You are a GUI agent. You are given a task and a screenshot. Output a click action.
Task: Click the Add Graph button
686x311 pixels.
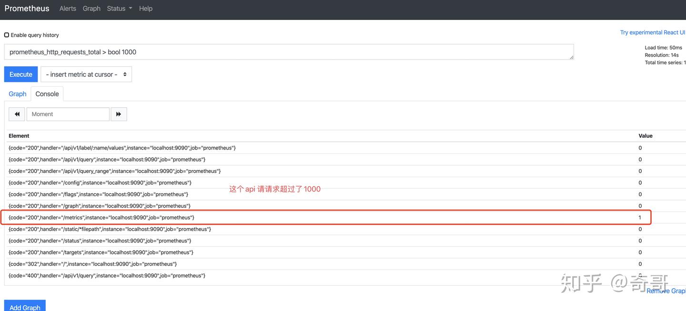25,307
